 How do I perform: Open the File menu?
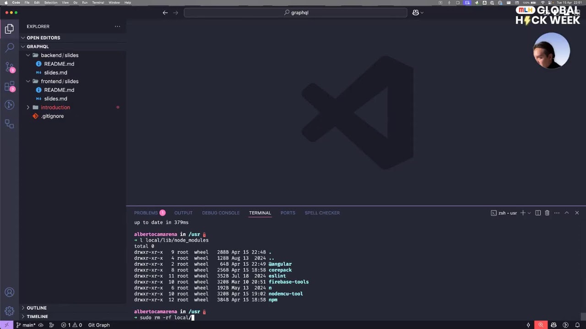click(27, 3)
